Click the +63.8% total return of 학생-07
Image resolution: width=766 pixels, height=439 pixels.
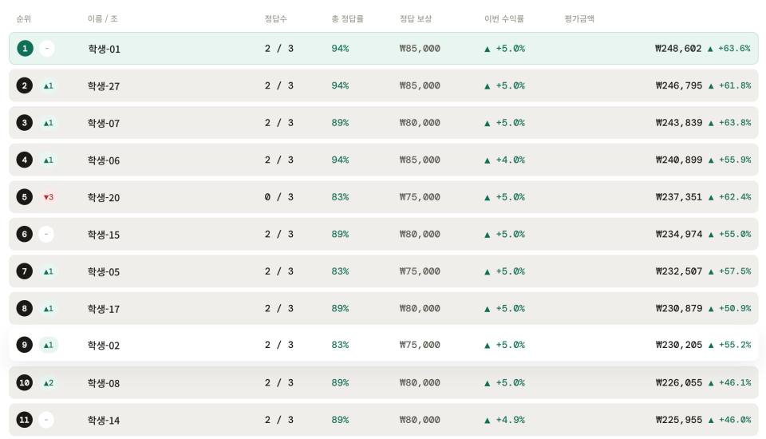point(735,123)
